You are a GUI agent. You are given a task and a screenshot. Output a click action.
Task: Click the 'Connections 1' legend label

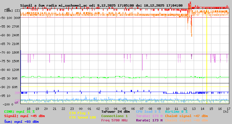[x=114, y=116]
